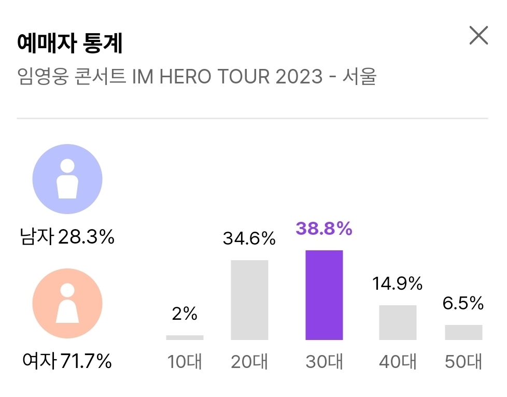This screenshot has height=397, width=507.
Task: Click the 38.8% purple percentage label
Action: click(x=324, y=228)
